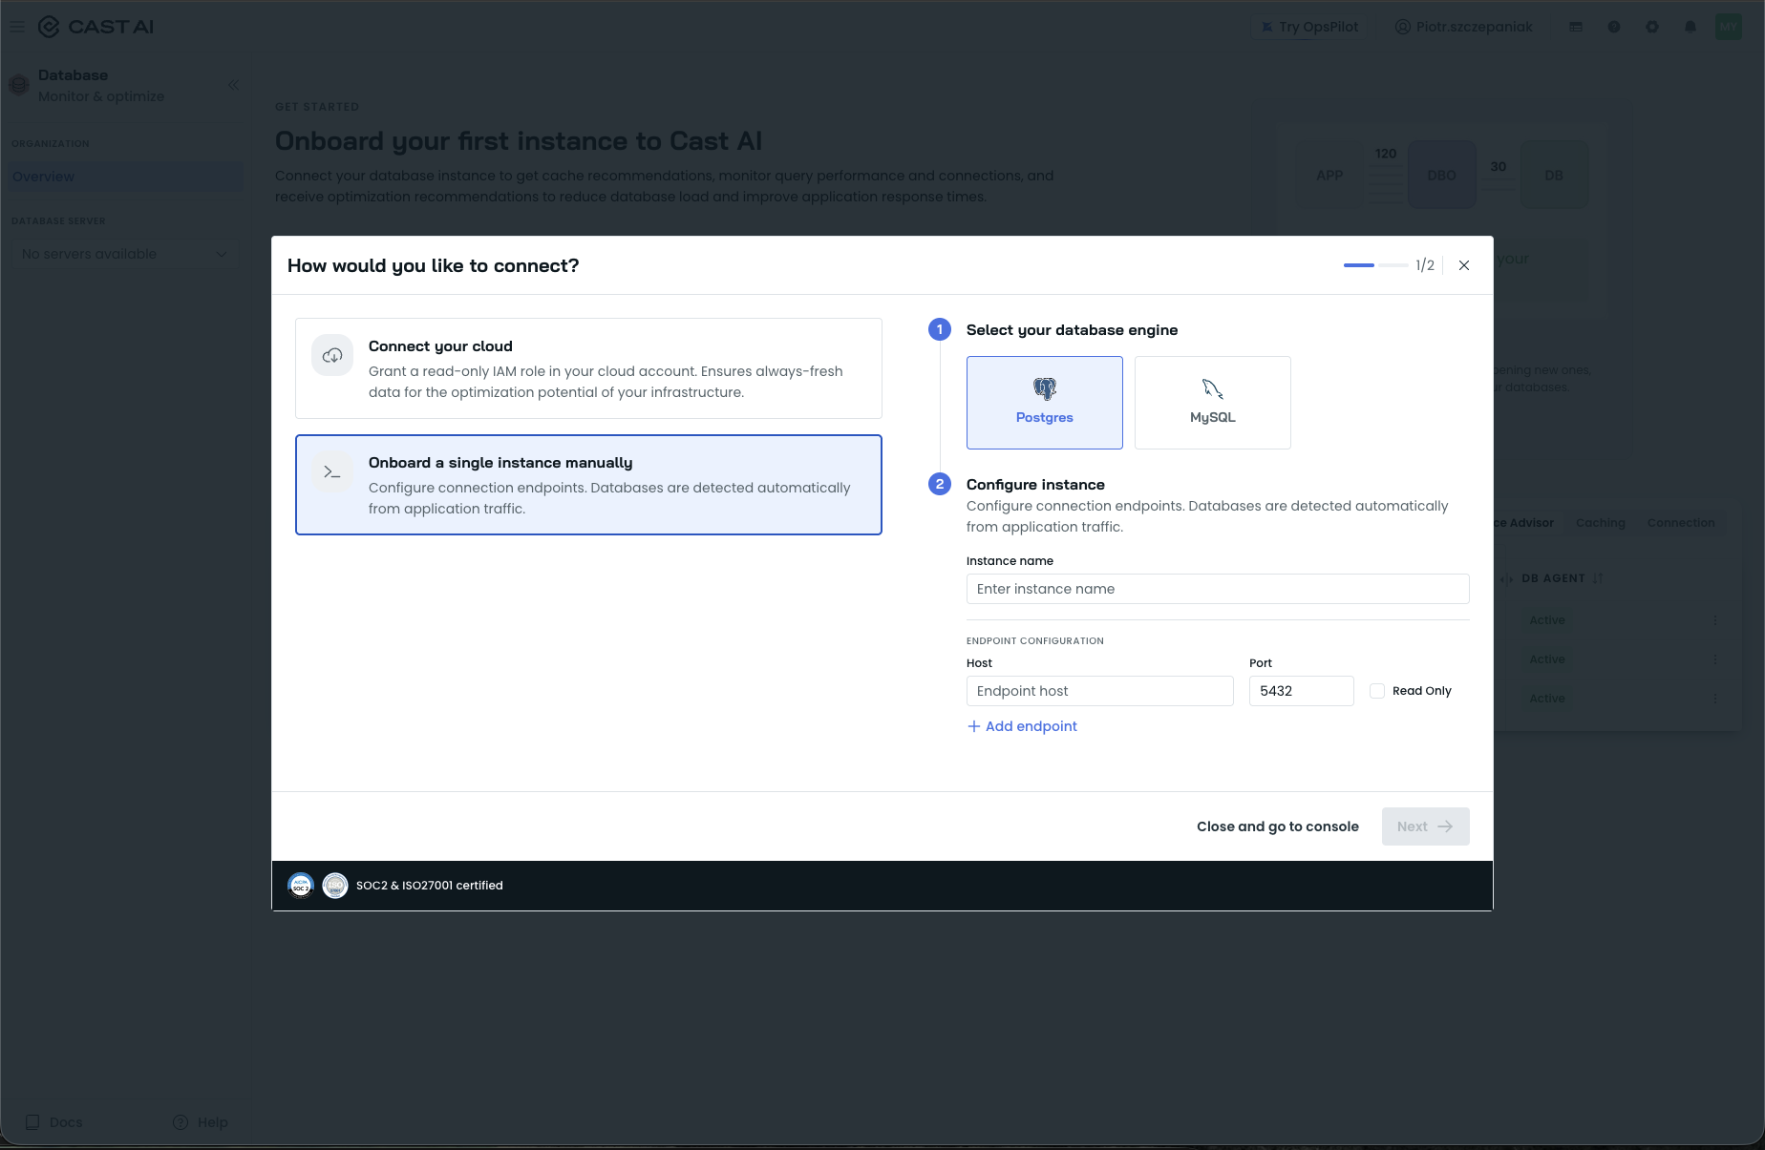Image resolution: width=1765 pixels, height=1150 pixels.
Task: Expand the No servers available dropdown
Action: coord(125,254)
